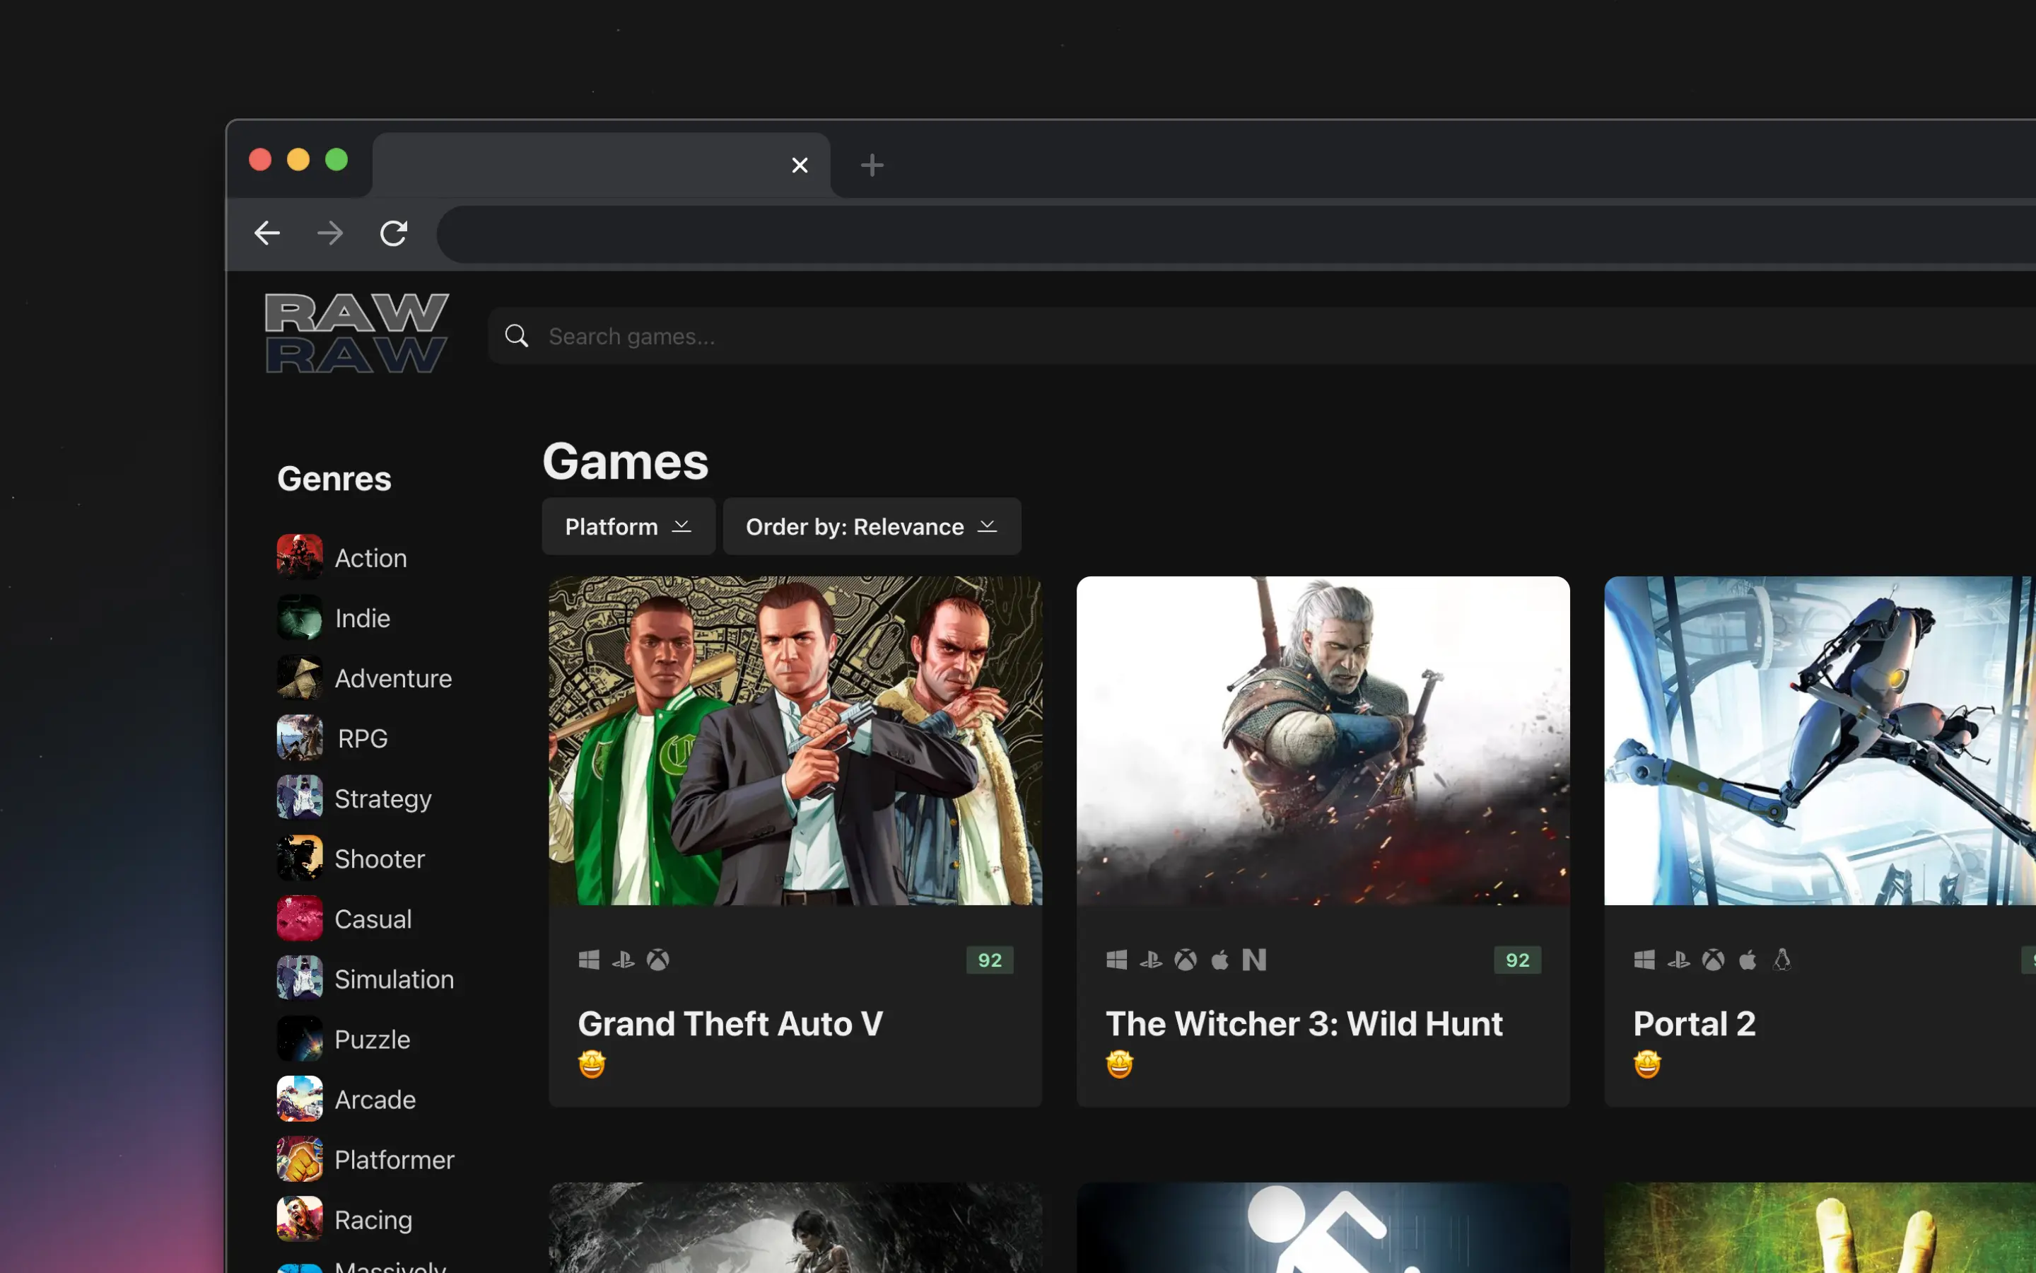Click the browser reload button

point(394,233)
